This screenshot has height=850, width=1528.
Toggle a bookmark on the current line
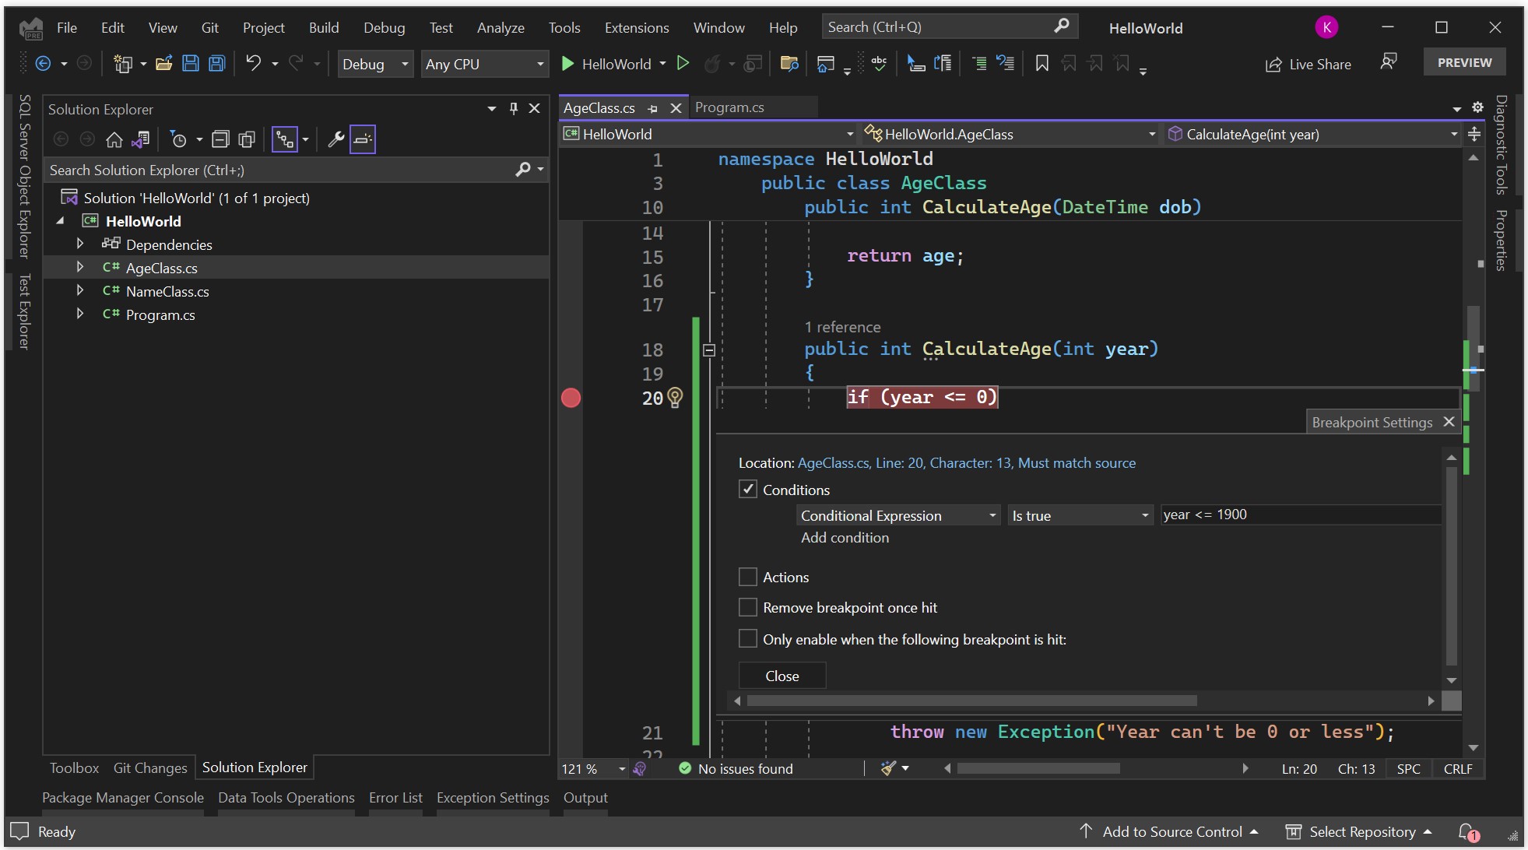point(1041,64)
